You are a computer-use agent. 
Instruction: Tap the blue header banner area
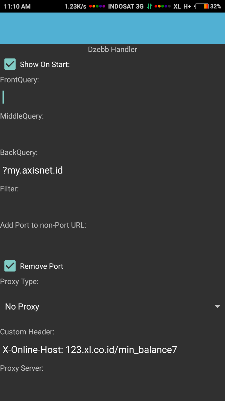(112, 28)
